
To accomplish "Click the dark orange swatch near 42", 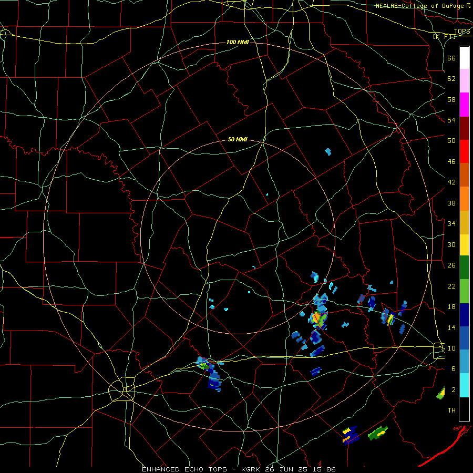I will (x=464, y=175).
